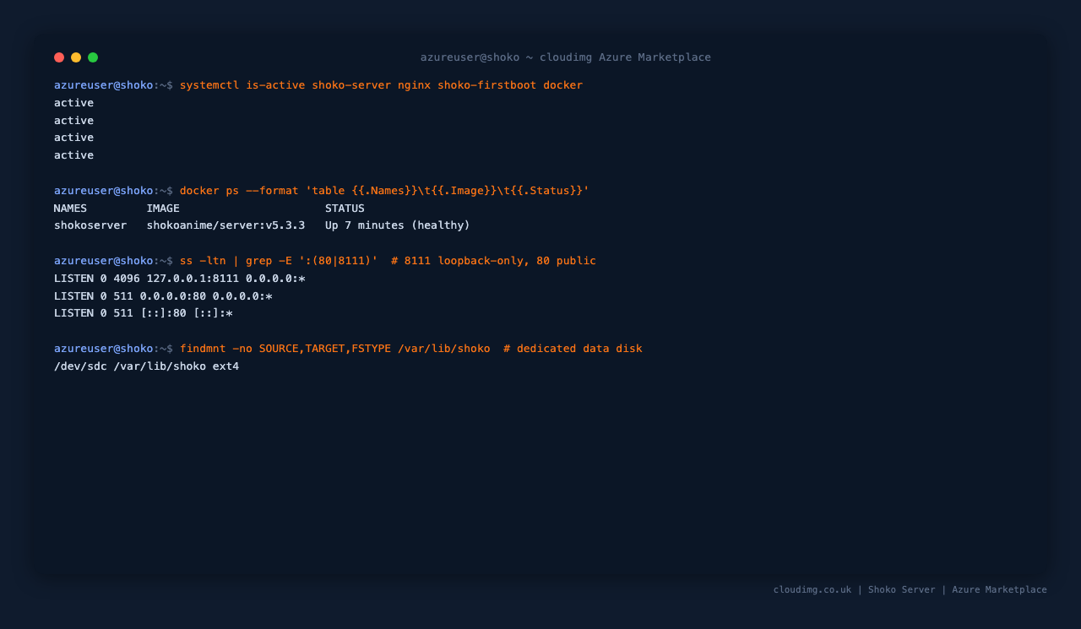Click the red close window dot
1081x629 pixels.
59,57
